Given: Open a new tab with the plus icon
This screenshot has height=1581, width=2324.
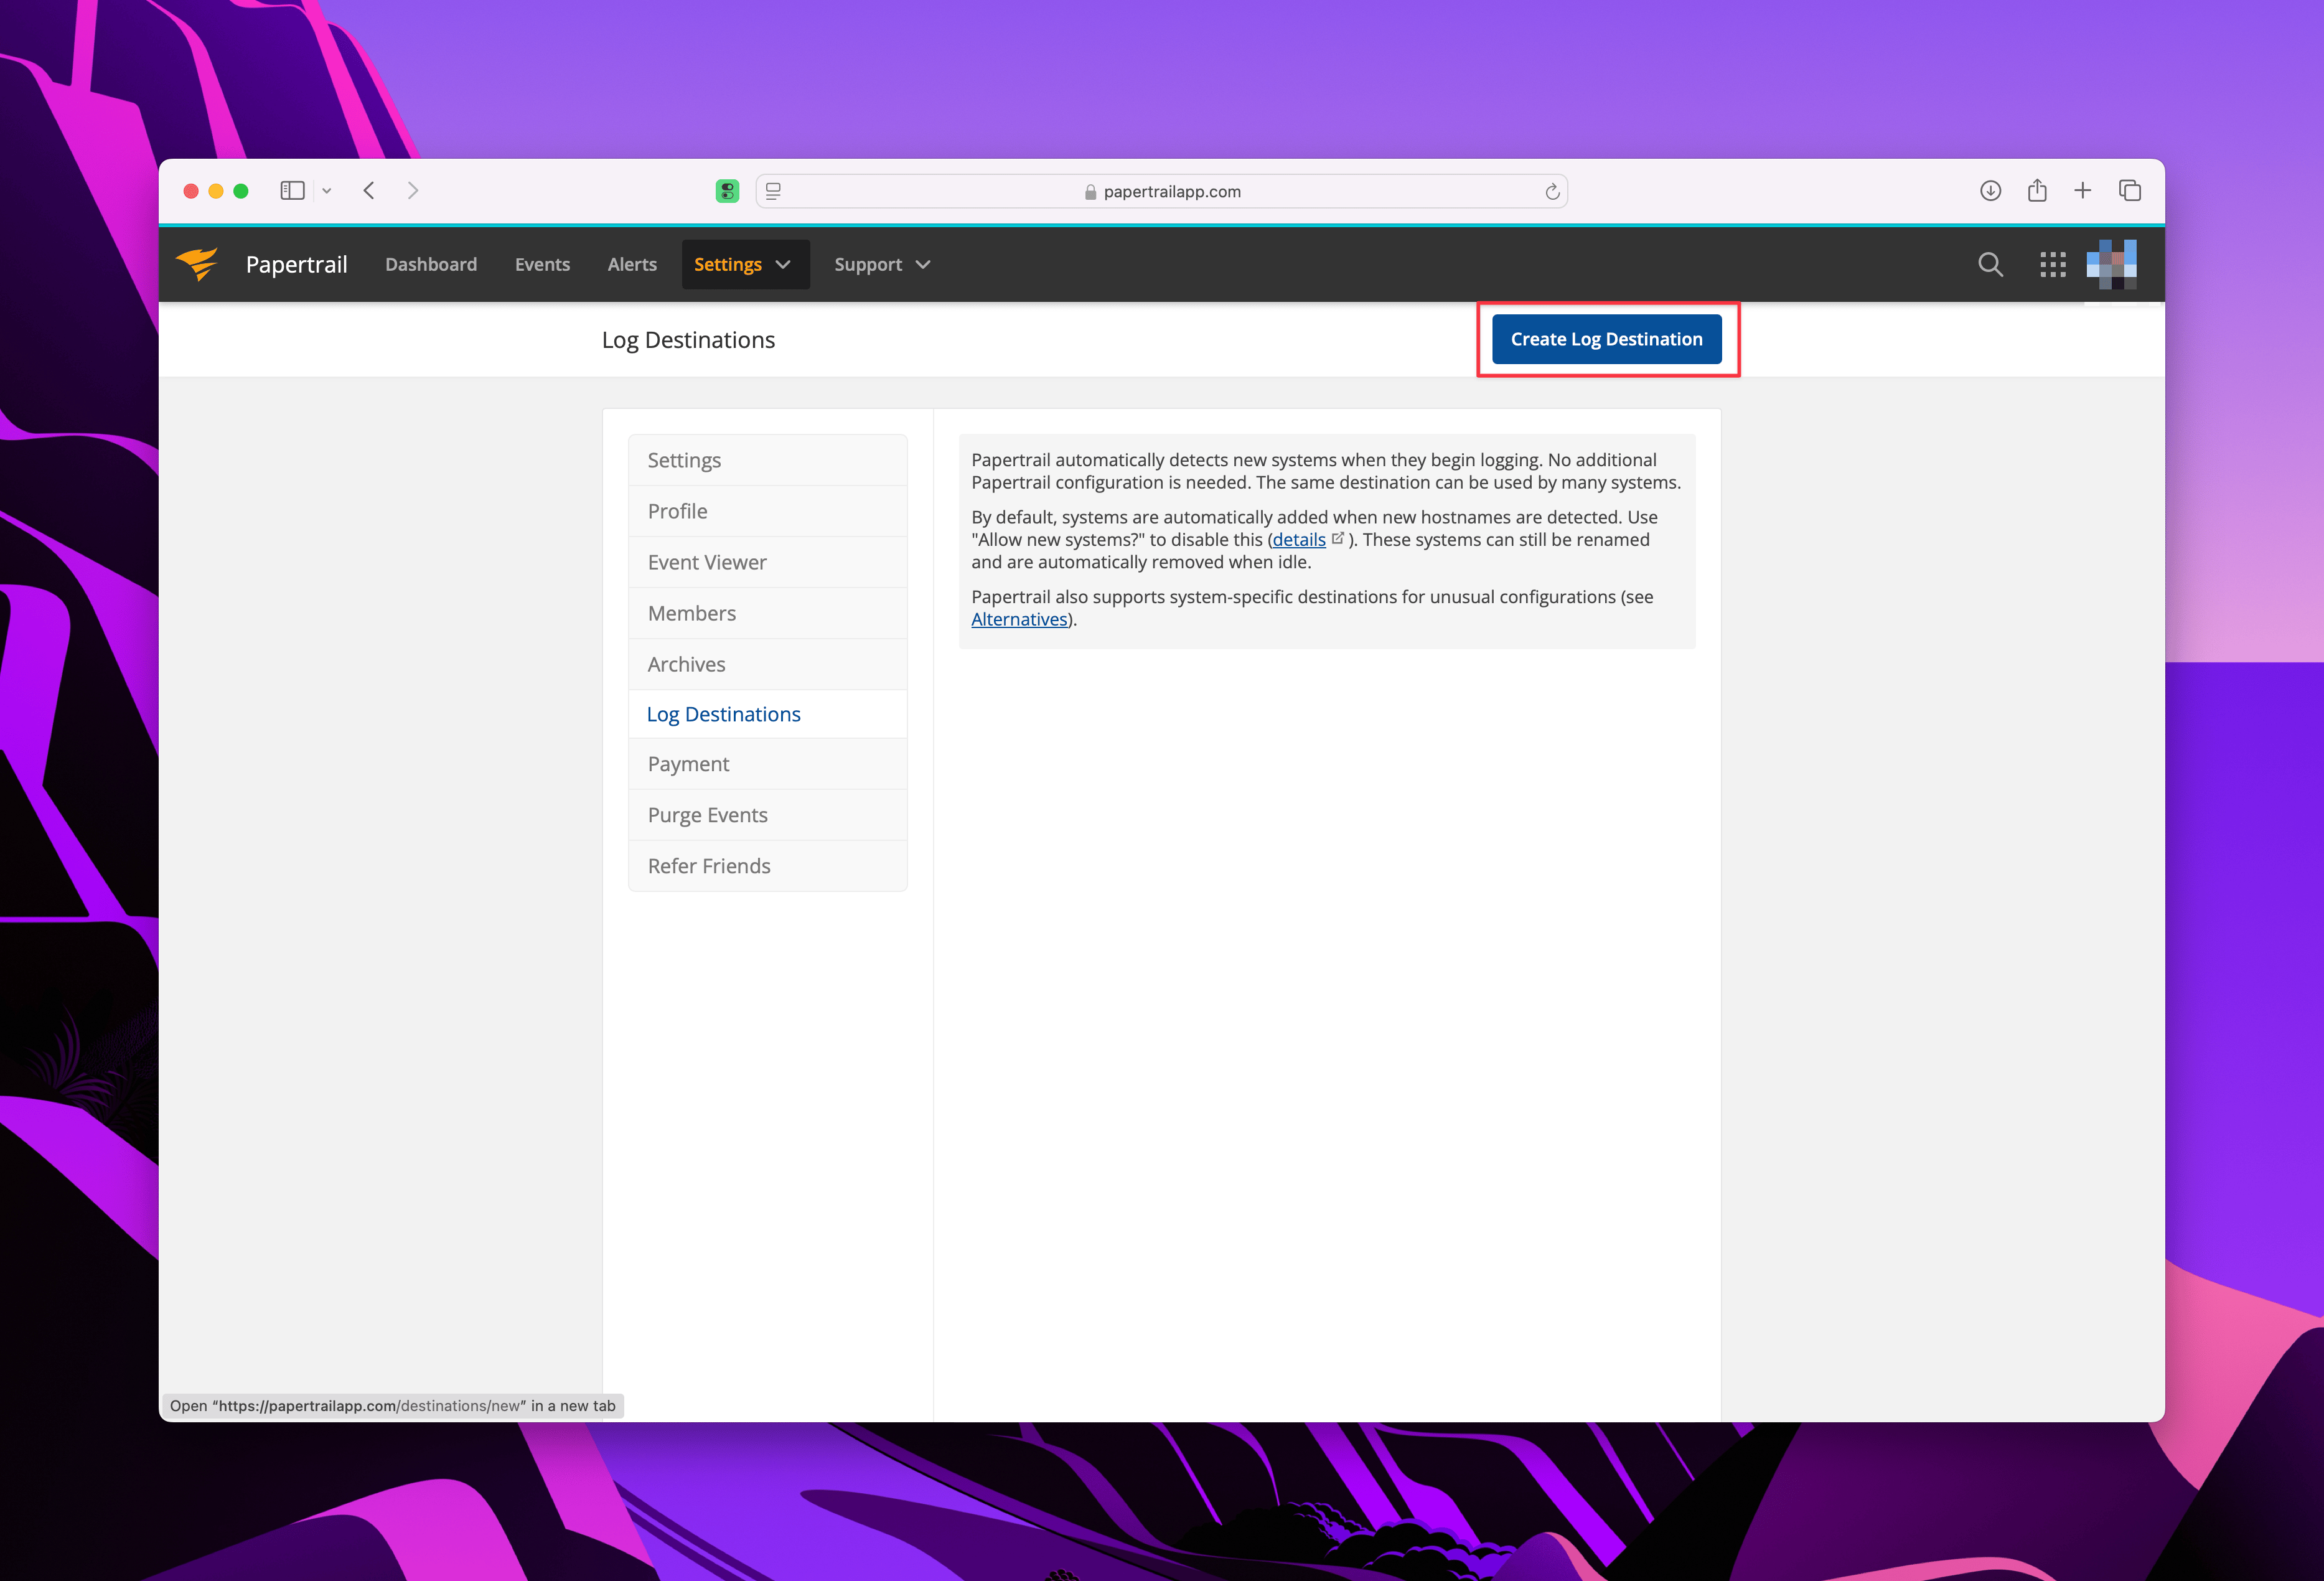Looking at the screenshot, I should pyautogui.click(x=2083, y=191).
